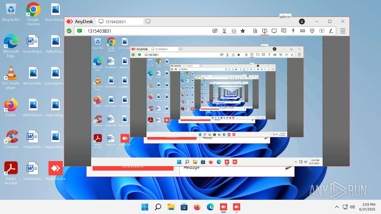381x214 pixels.
Task: Select the linuxchicag... image file
Action: tap(55, 12)
